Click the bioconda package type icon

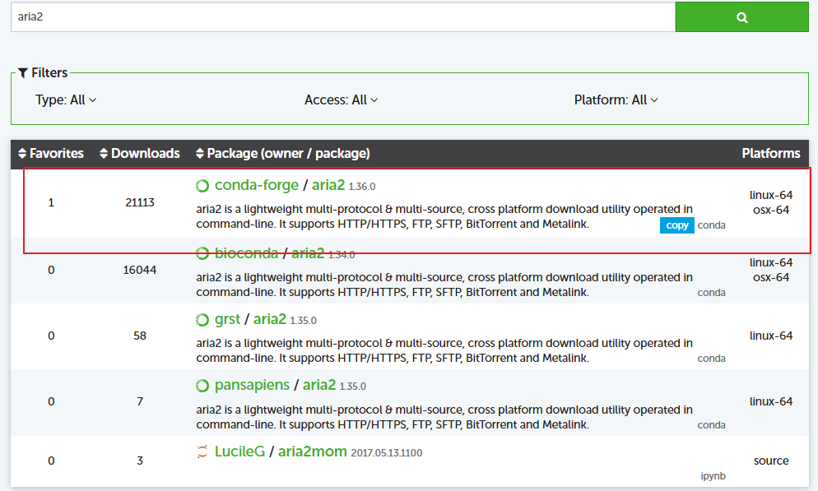(202, 253)
